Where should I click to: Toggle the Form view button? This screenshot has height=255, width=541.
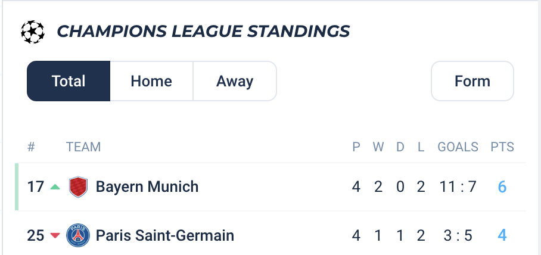(472, 81)
